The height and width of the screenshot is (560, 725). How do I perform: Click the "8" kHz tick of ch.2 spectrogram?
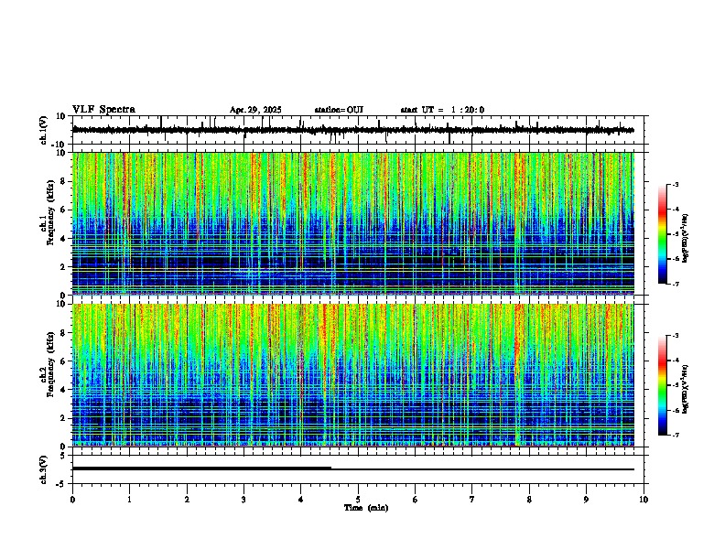coord(63,333)
